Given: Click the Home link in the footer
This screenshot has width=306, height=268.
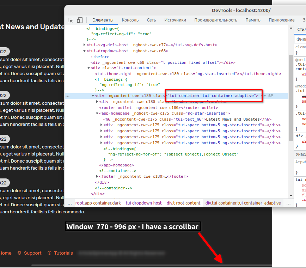Looking at the screenshot, I should coord(6,253).
